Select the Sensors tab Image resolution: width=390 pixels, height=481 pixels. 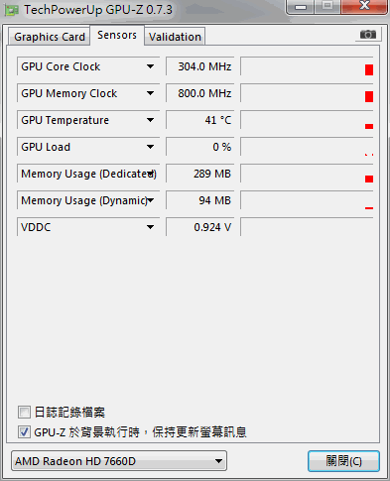point(117,35)
